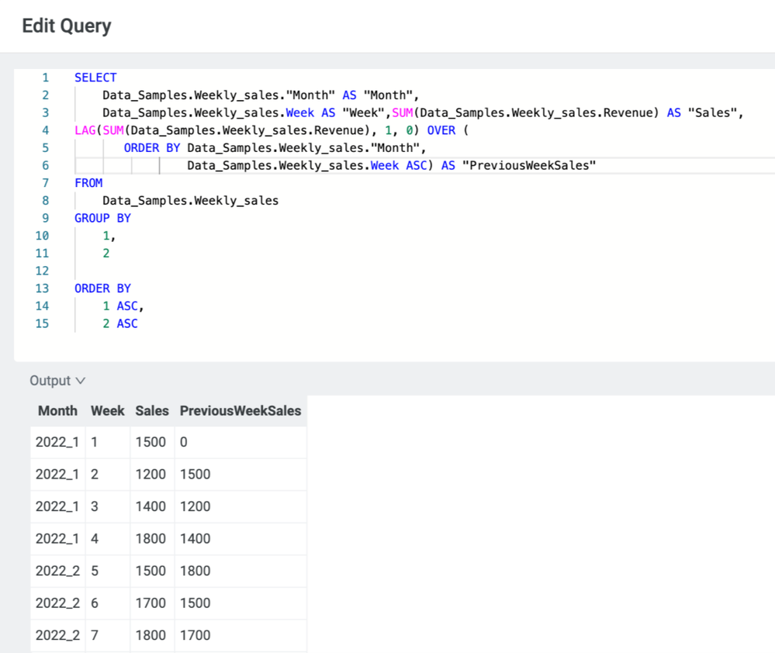Click line number 4 in the gutter
The height and width of the screenshot is (653, 775).
click(45, 130)
